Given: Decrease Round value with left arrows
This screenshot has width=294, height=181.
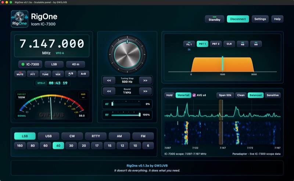Looking at the screenshot, I should [109, 91].
